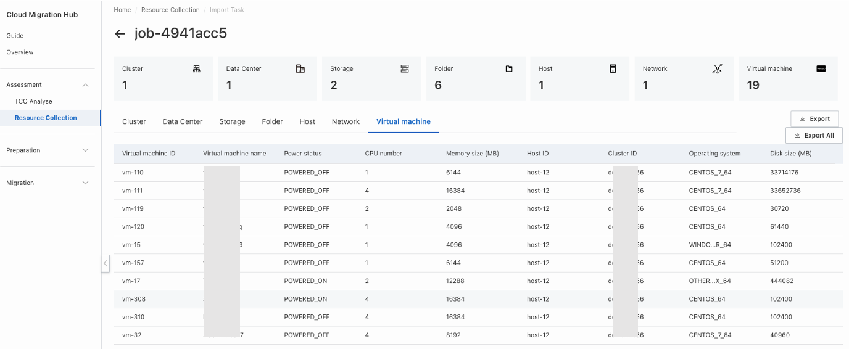Screen dimensions: 849x349
Task: Click the Host card icon
Action: pyautogui.click(x=613, y=69)
